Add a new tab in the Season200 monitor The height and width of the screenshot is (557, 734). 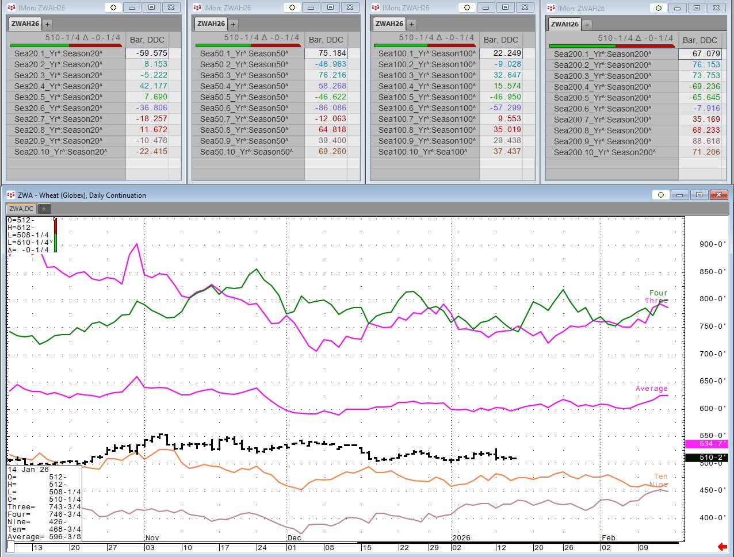pos(588,25)
